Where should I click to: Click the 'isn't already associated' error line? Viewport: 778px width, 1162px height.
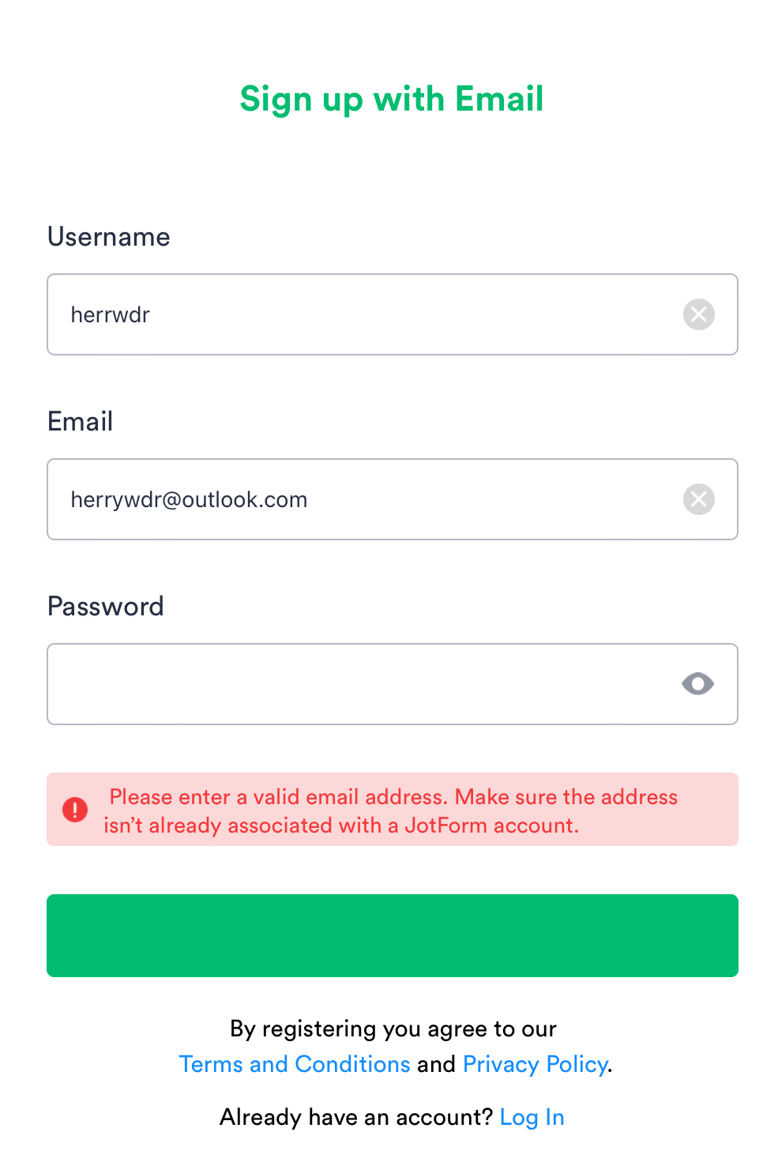pyautogui.click(x=341, y=825)
